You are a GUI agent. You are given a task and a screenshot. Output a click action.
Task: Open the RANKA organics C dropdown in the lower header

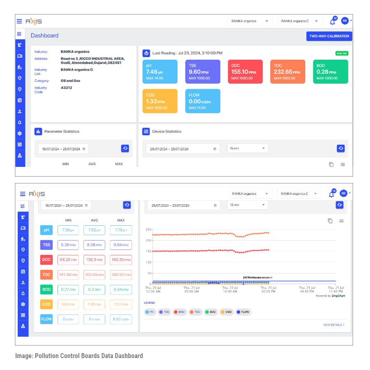(x=298, y=194)
